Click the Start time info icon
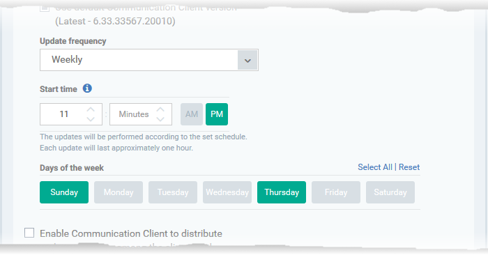The width and height of the screenshot is (488, 255). (x=87, y=88)
